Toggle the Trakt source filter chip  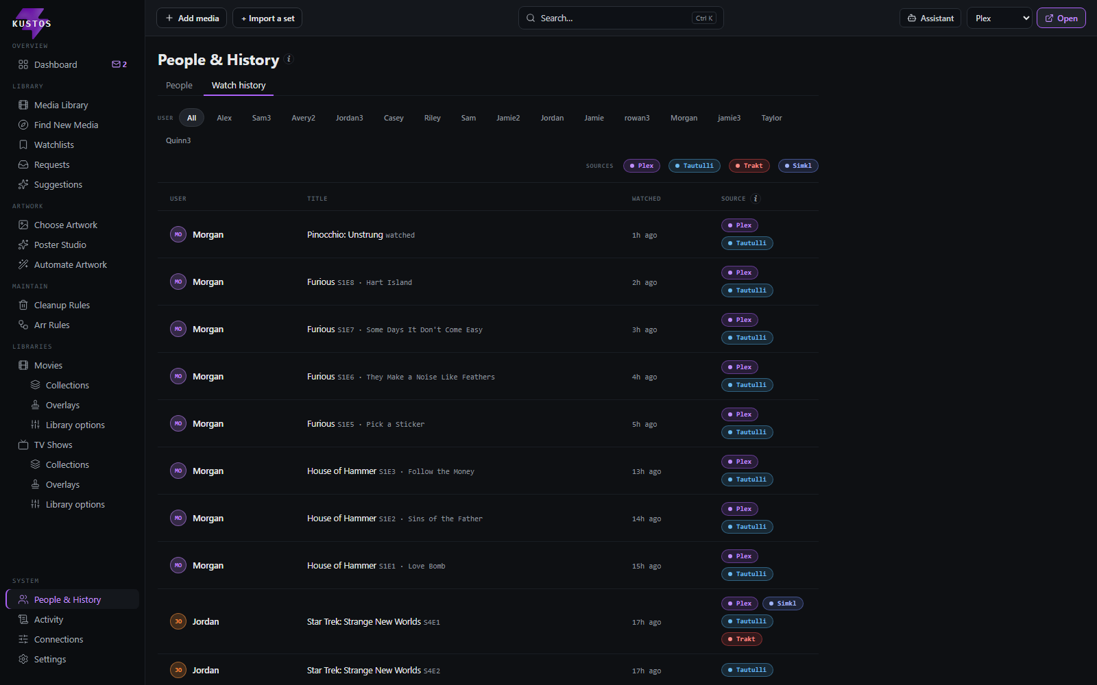coord(749,166)
